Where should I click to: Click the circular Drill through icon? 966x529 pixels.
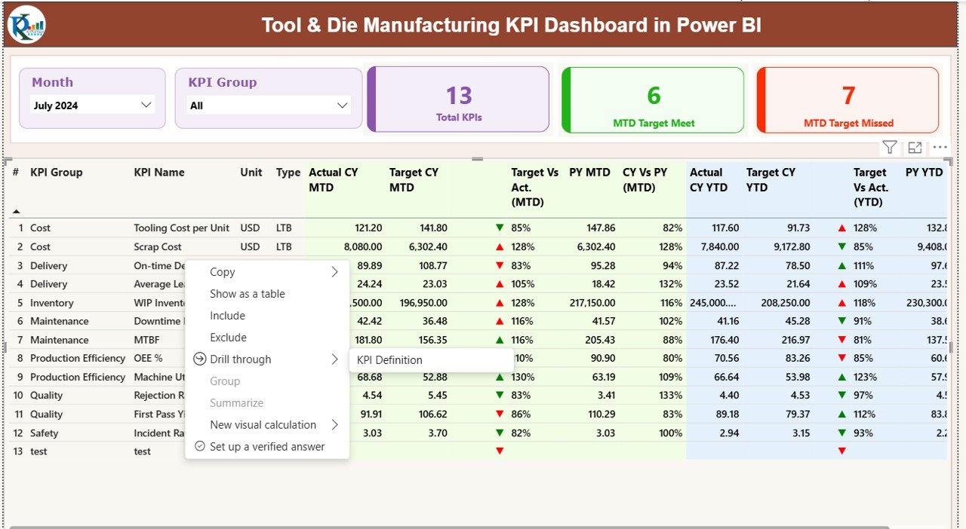[x=198, y=359]
